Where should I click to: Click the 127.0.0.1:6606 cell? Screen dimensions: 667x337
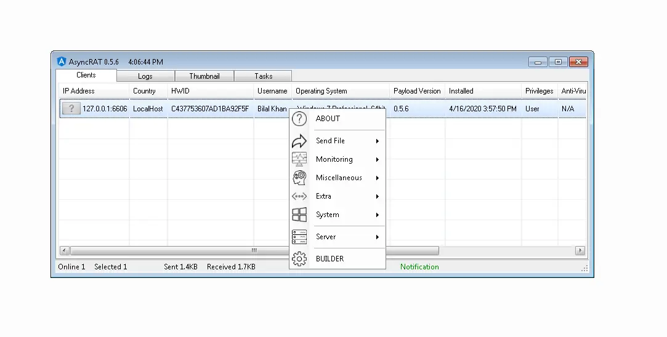tap(105, 109)
